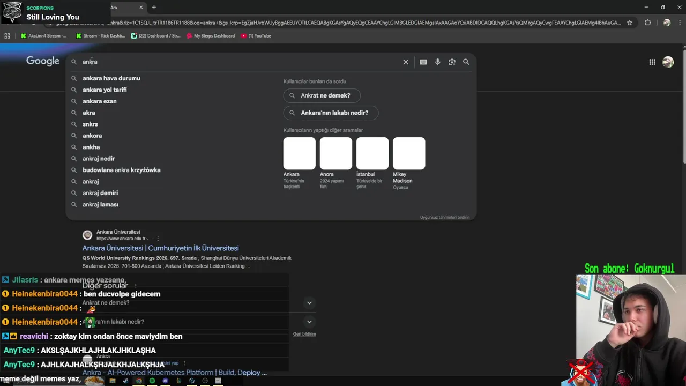Open File Explorer from the taskbar
686x386 pixels.
[x=113, y=381]
